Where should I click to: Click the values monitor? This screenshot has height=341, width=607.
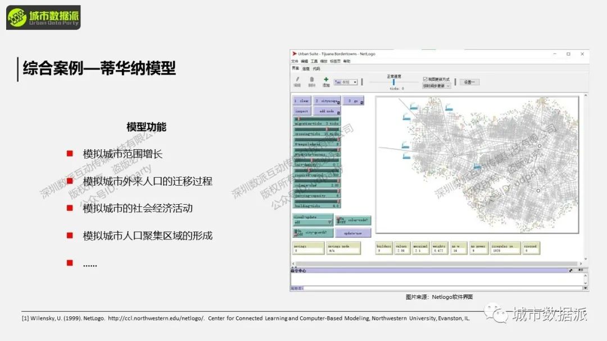pos(402,248)
